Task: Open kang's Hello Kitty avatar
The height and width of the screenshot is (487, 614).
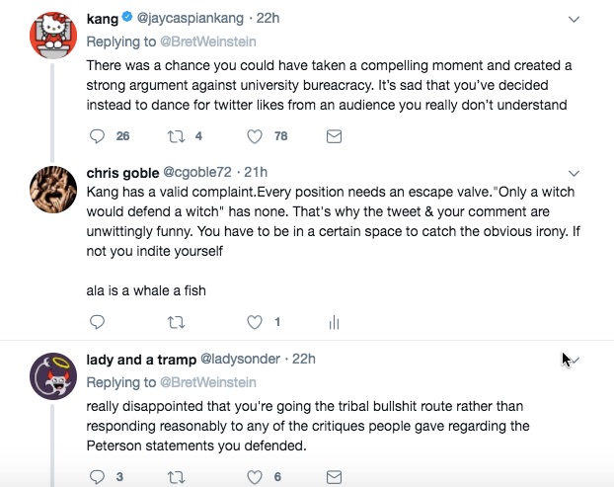Action: [53, 36]
